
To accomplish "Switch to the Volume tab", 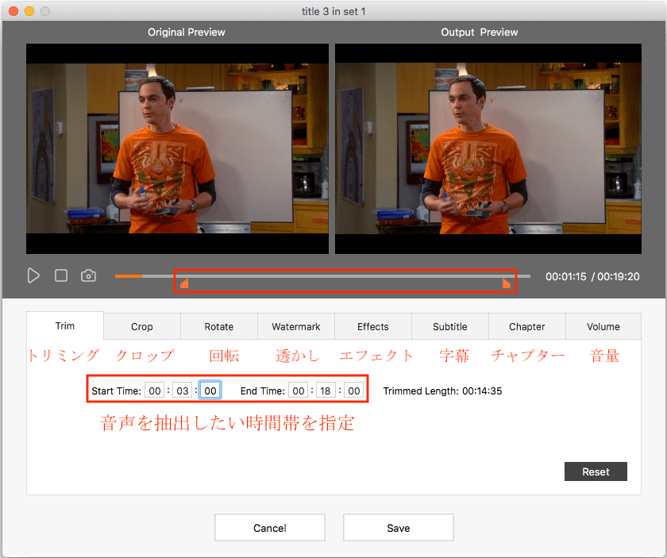I will point(603,327).
